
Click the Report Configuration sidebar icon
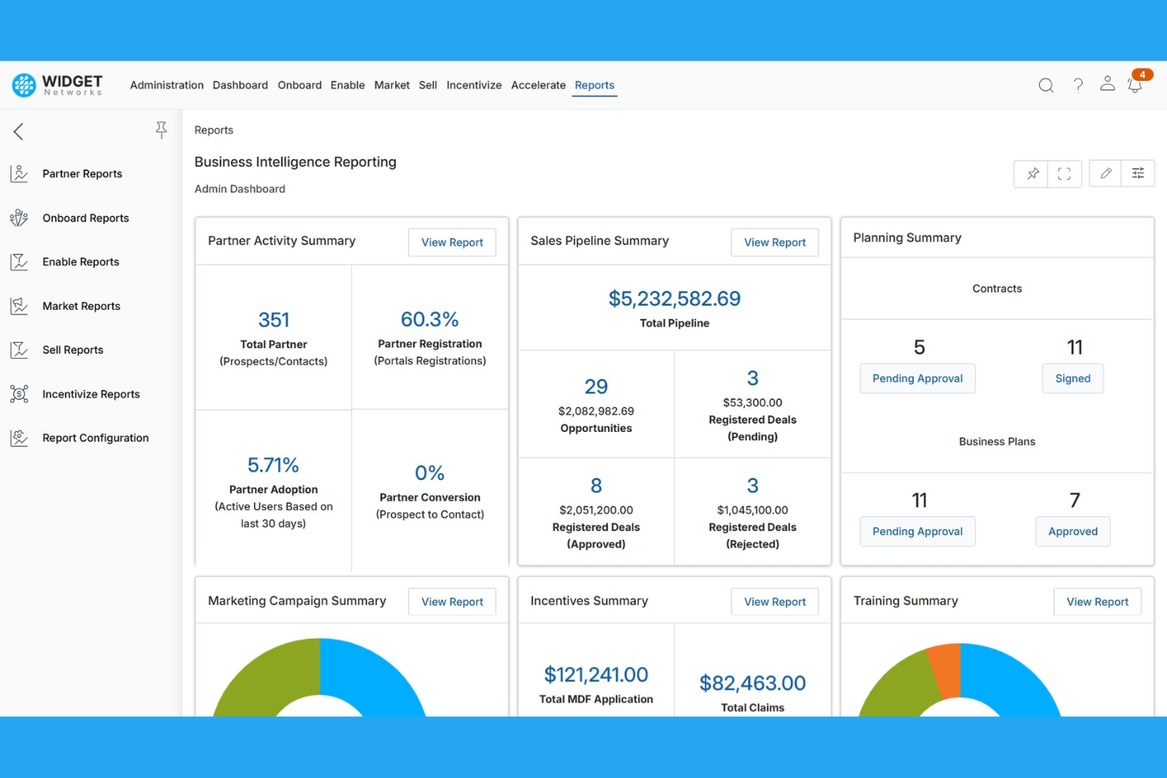tap(20, 437)
